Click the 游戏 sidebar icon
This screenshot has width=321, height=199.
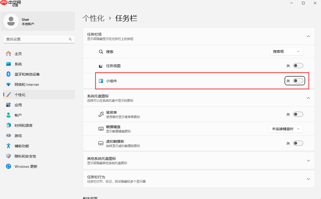click(x=8, y=135)
